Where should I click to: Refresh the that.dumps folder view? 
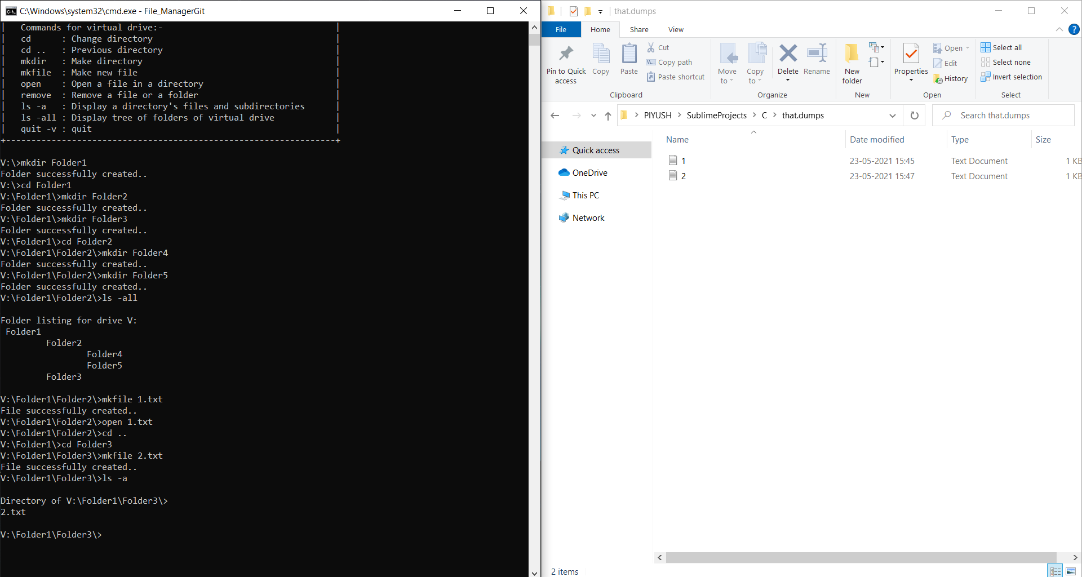pos(914,116)
